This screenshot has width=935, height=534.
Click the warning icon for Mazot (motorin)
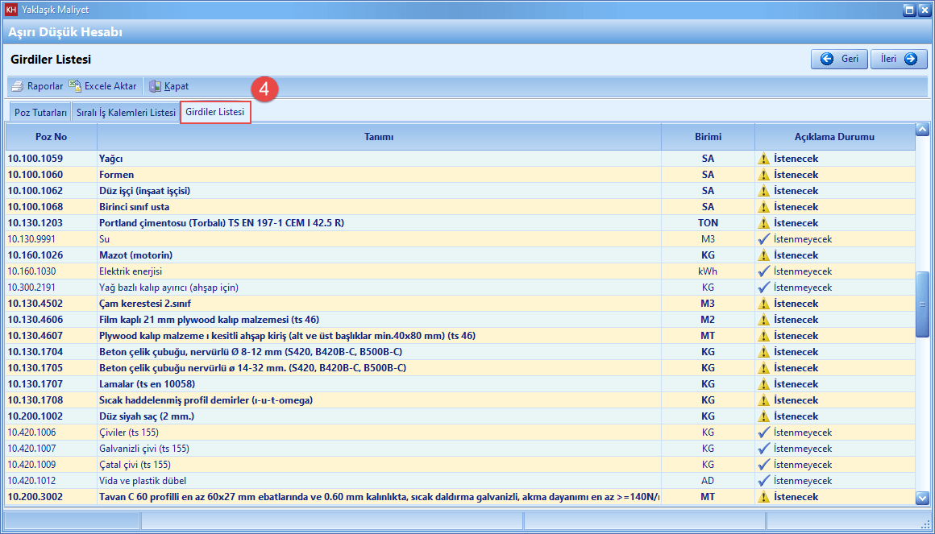[x=763, y=255]
